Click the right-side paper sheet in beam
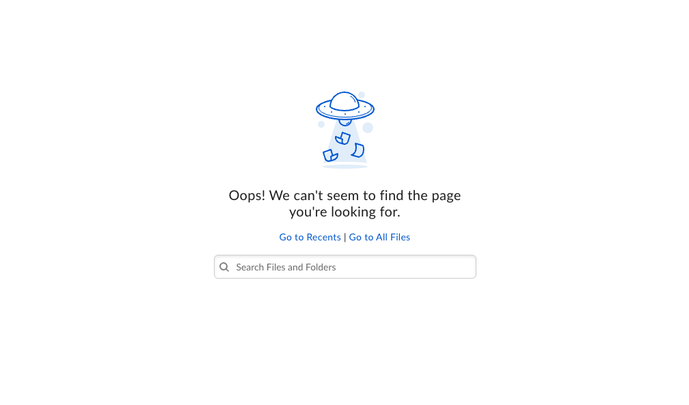The image size is (689, 405). coord(358,150)
